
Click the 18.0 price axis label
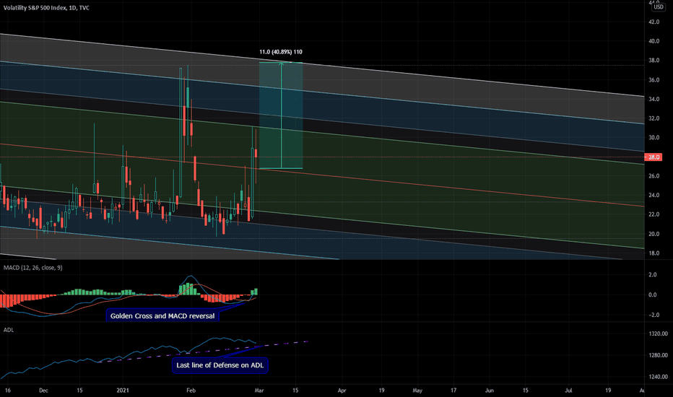click(654, 253)
